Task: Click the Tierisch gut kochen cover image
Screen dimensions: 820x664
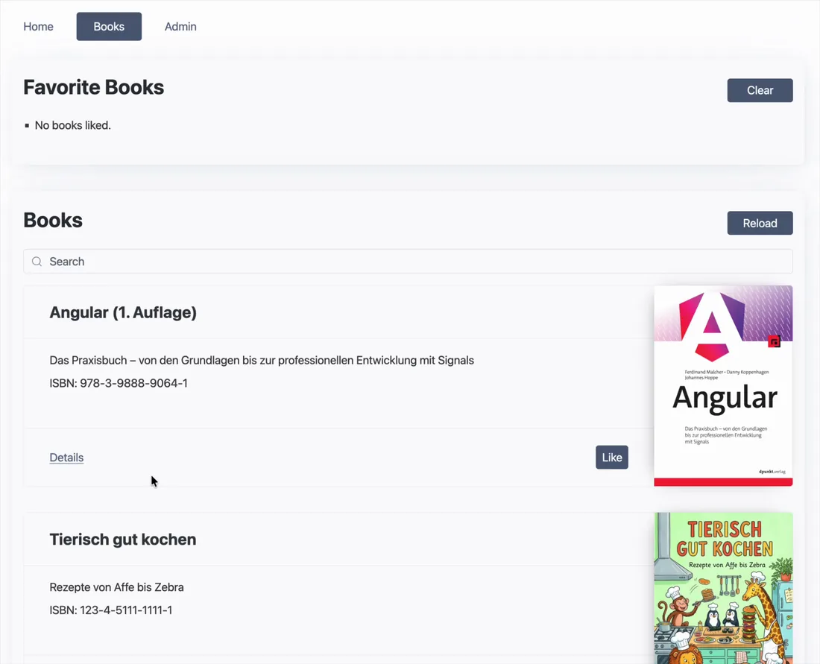Action: pyautogui.click(x=723, y=588)
